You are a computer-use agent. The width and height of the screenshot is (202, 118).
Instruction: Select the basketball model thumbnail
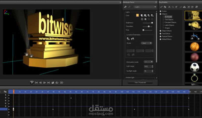tap(193, 47)
